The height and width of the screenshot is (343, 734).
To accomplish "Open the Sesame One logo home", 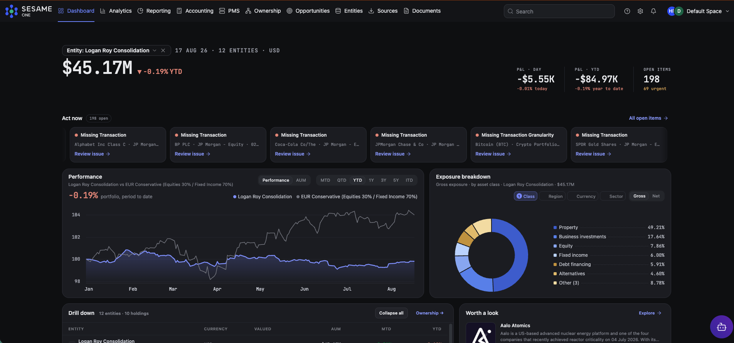I will (28, 11).
